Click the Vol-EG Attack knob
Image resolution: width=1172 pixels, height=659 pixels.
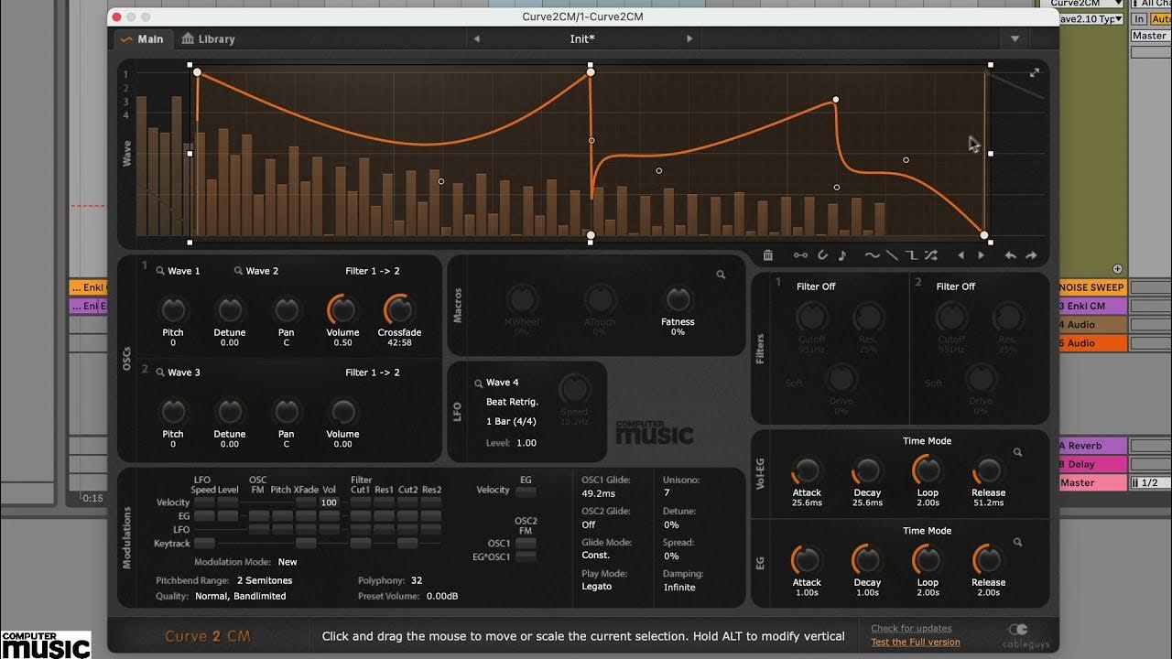[807, 470]
